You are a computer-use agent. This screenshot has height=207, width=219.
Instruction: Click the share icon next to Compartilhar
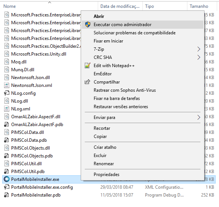(x=87, y=82)
